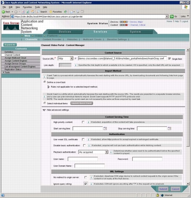Image resolution: width=191 pixels, height=198 pixels.
Task: Open the Websites sub-tab
Action: pyautogui.click(x=72, y=40)
